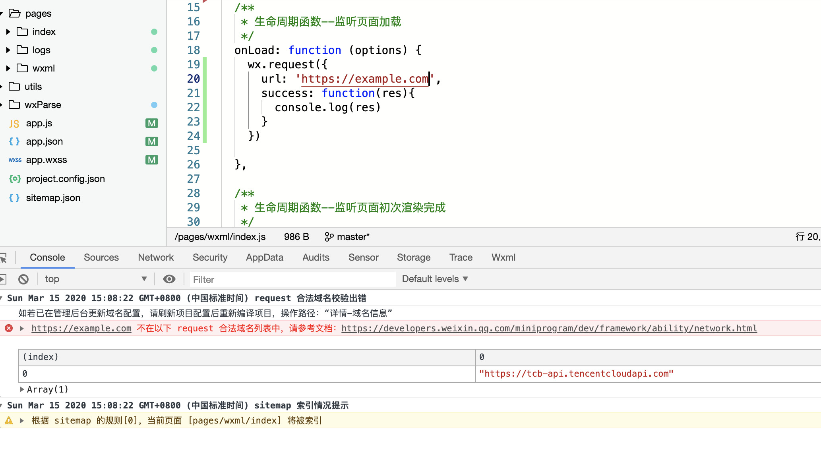Click the git branch icon beside master
The width and height of the screenshot is (821, 472).
[329, 237]
